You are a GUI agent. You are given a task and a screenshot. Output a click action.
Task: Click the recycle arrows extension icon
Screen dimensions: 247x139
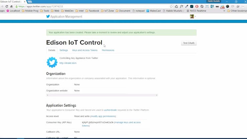pyautogui.click(x=176, y=6)
